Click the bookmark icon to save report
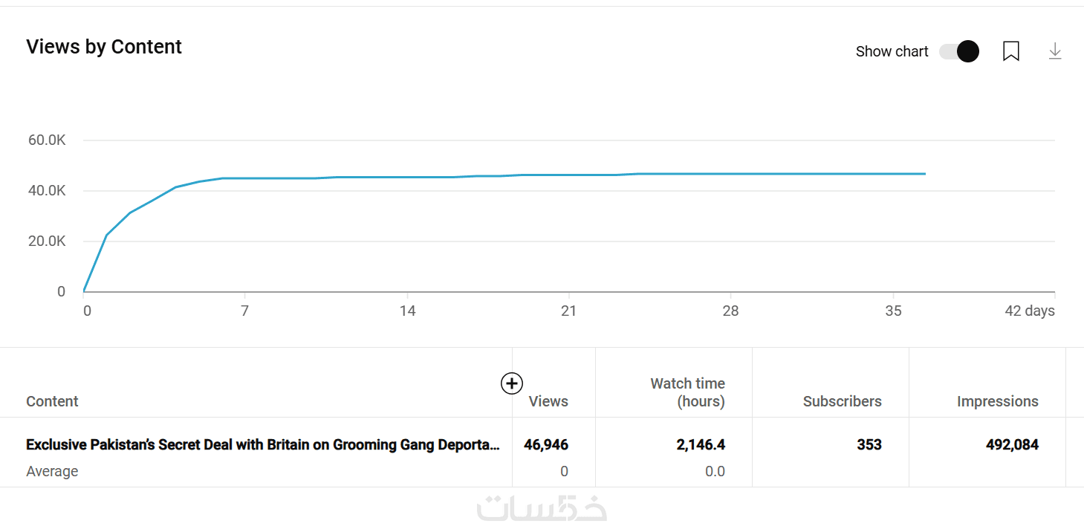The image size is (1084, 532). pos(1010,51)
